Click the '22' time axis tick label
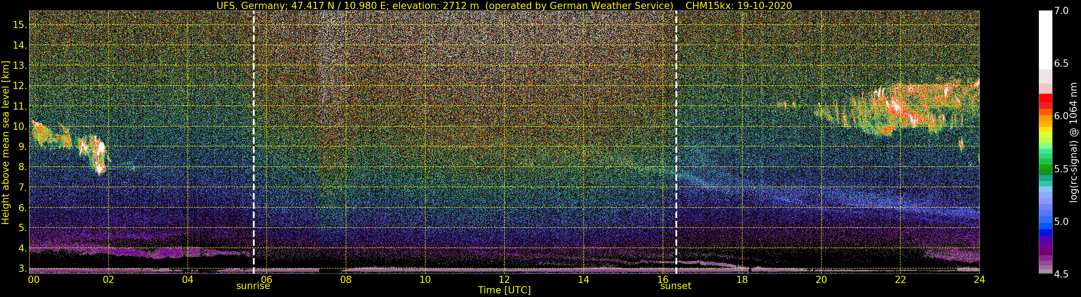The width and height of the screenshot is (1081, 297). [x=900, y=279]
